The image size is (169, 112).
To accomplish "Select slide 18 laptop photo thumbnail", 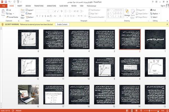I will point(28,95).
